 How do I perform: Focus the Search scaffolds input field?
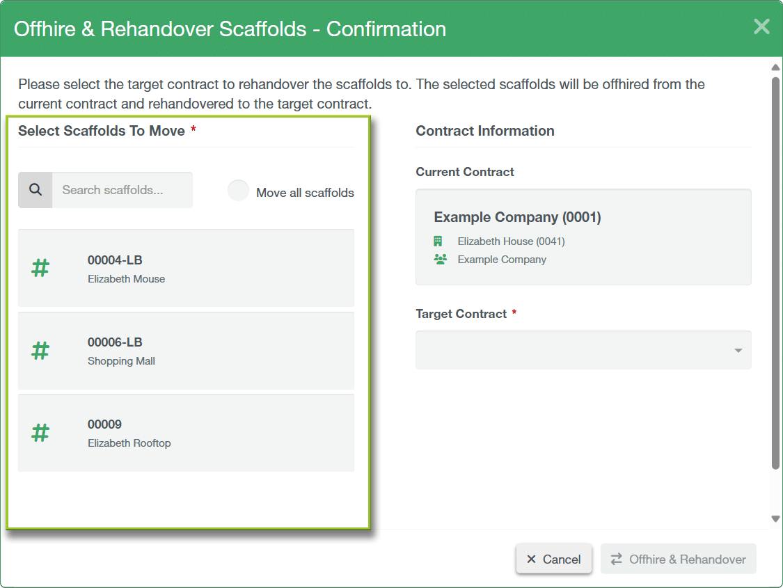122,190
